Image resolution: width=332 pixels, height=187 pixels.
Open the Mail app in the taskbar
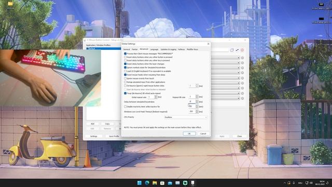click(x=170, y=183)
